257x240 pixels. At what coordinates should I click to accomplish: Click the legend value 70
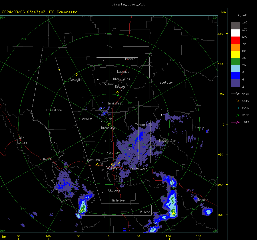(244, 44)
